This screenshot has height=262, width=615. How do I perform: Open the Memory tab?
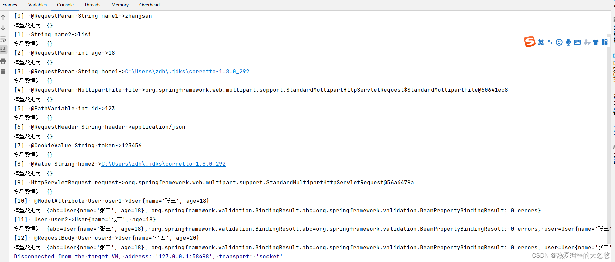tap(120, 5)
